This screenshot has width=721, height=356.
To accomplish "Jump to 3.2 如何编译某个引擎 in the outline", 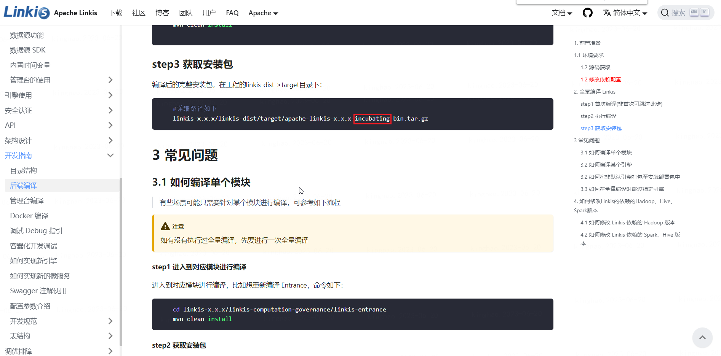I will (x=606, y=165).
